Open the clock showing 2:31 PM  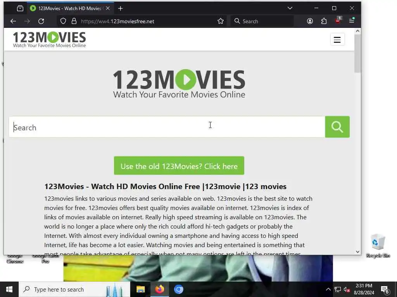tap(364, 289)
